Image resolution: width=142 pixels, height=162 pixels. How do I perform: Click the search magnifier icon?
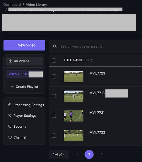point(55,46)
